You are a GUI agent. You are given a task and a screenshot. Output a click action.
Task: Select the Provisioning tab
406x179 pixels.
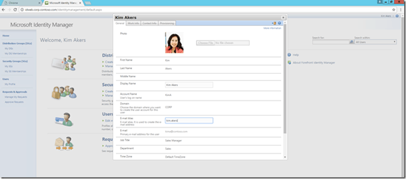click(167, 23)
